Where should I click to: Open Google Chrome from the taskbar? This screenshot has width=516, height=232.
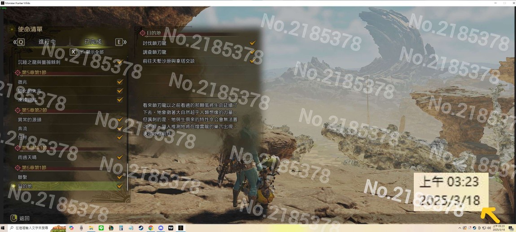(x=151, y=228)
